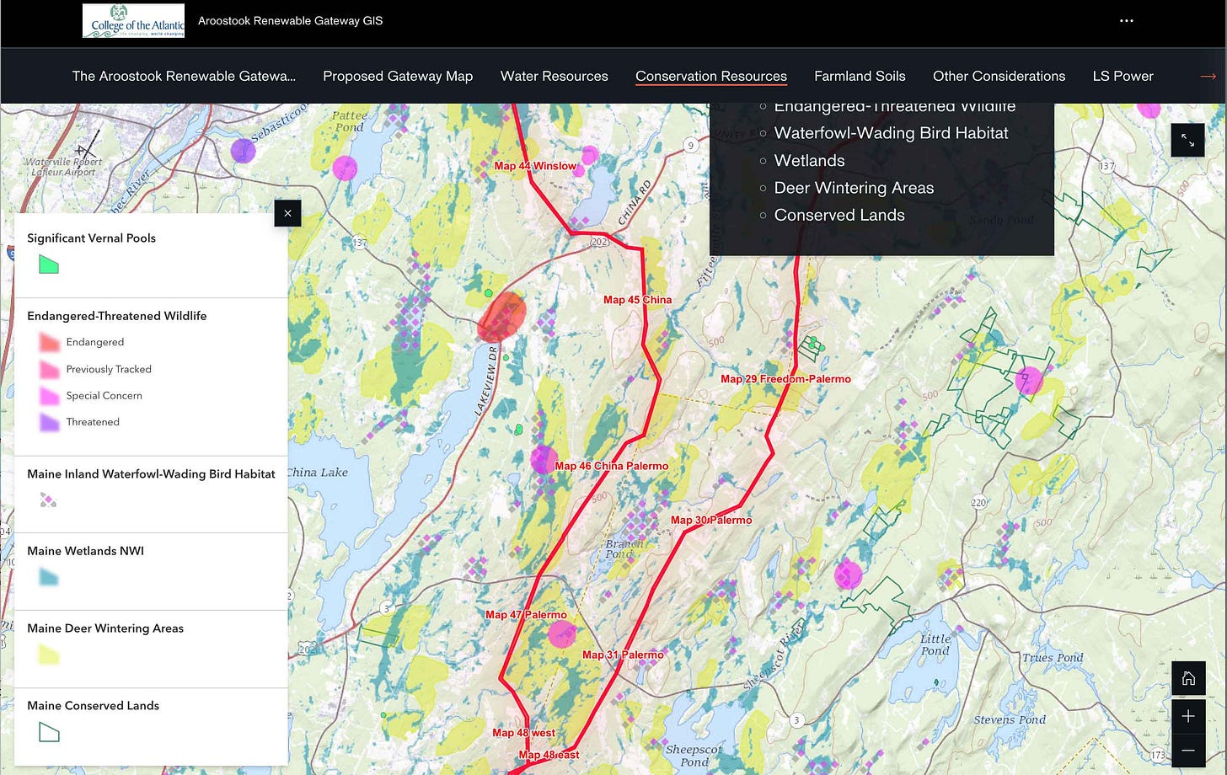Image resolution: width=1227 pixels, height=775 pixels.
Task: Click the Map 48 west label
Action: pos(523,733)
